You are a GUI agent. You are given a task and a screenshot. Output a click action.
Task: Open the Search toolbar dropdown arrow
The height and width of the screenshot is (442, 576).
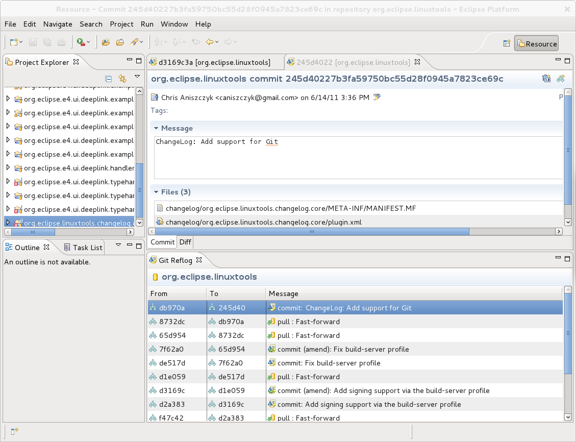click(141, 42)
